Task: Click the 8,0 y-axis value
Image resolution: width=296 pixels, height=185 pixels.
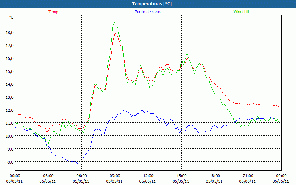Action: pyautogui.click(x=11, y=162)
